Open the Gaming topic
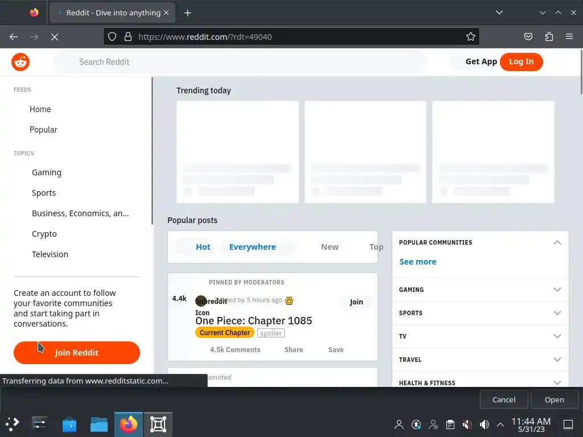Screen dimensions: 583x437 click(47, 172)
